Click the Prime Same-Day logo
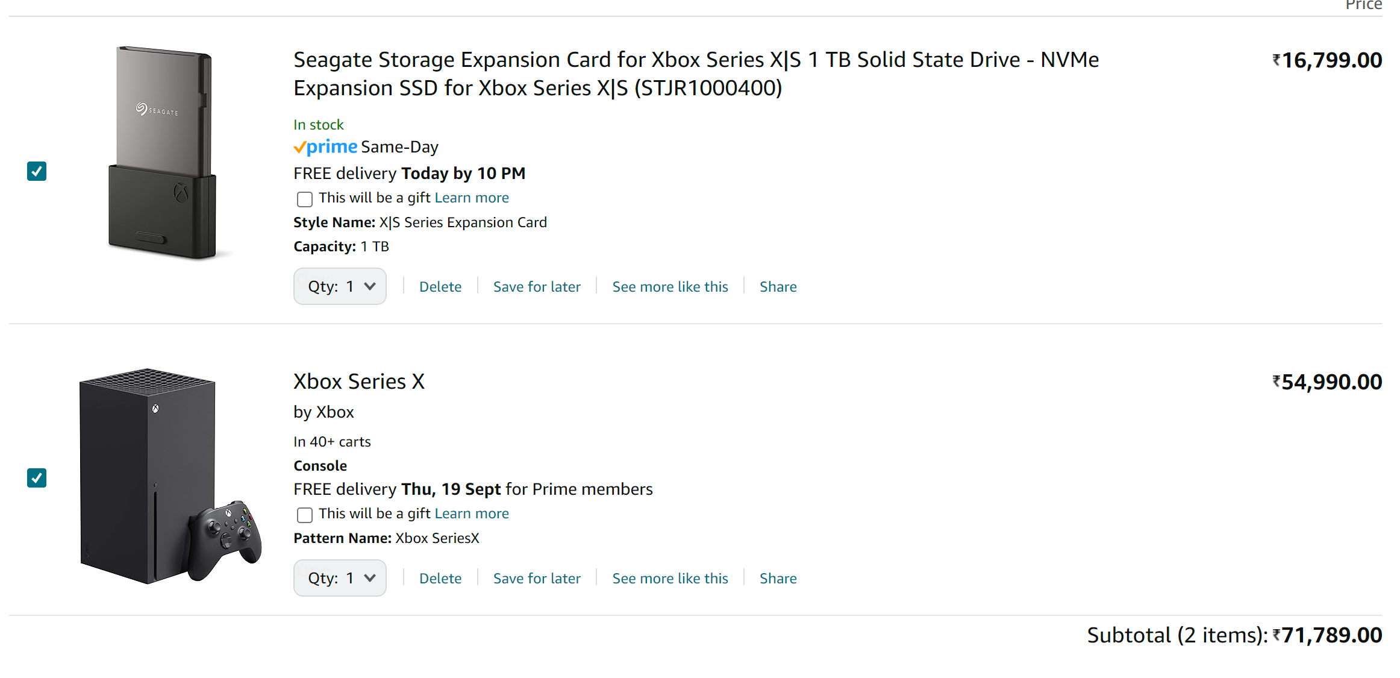 point(326,147)
